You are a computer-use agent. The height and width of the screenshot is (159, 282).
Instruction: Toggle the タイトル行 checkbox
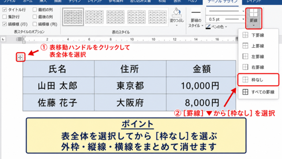[5, 10]
